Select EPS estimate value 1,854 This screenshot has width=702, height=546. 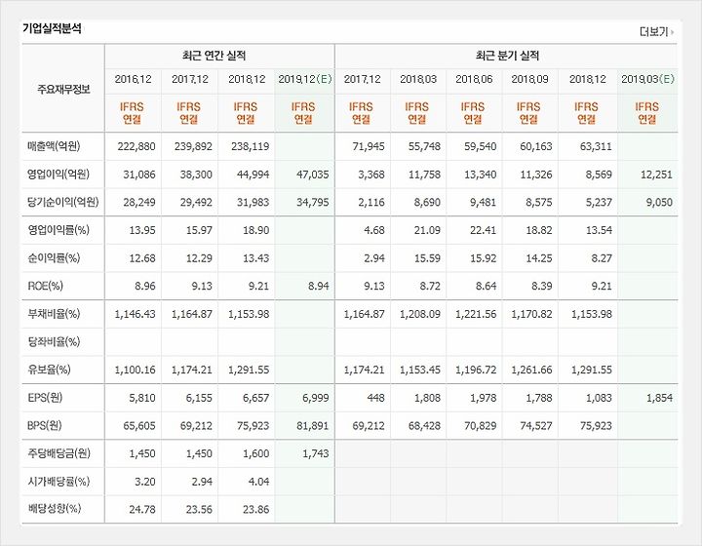coord(659,398)
